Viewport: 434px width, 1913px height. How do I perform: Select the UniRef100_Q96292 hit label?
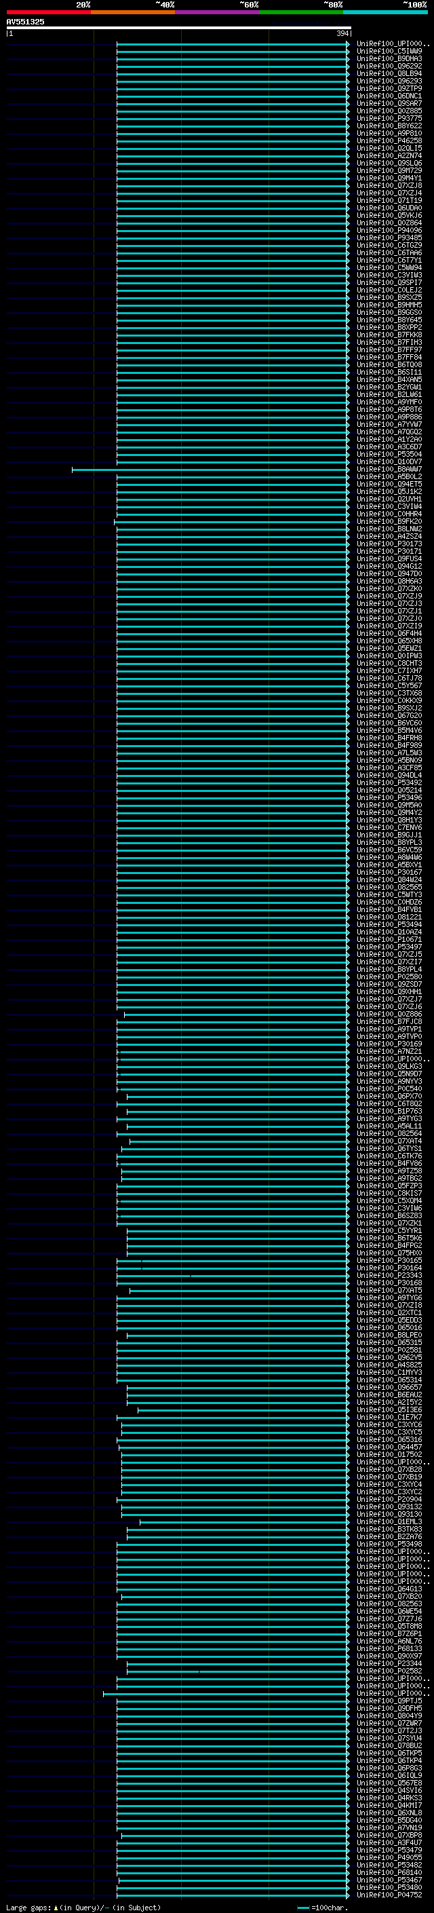coord(389,66)
